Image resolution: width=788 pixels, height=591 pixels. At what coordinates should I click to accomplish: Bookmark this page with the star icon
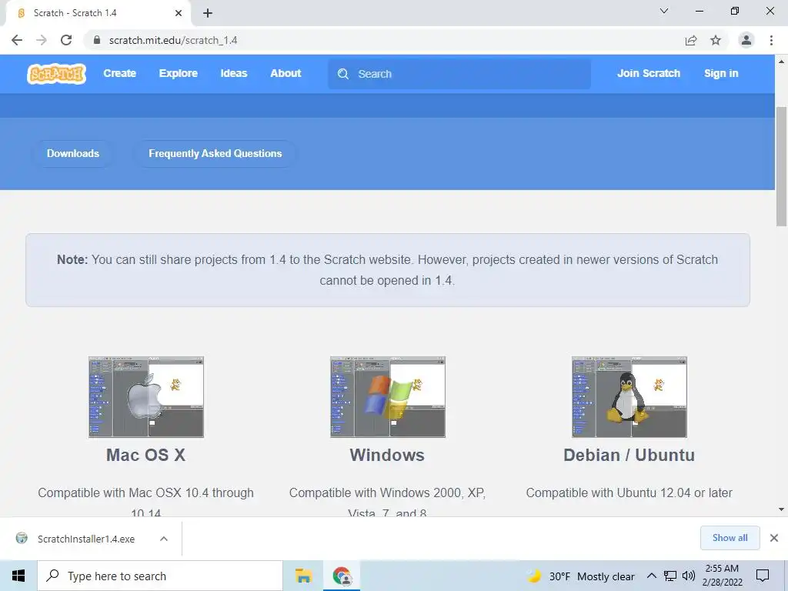click(x=716, y=40)
